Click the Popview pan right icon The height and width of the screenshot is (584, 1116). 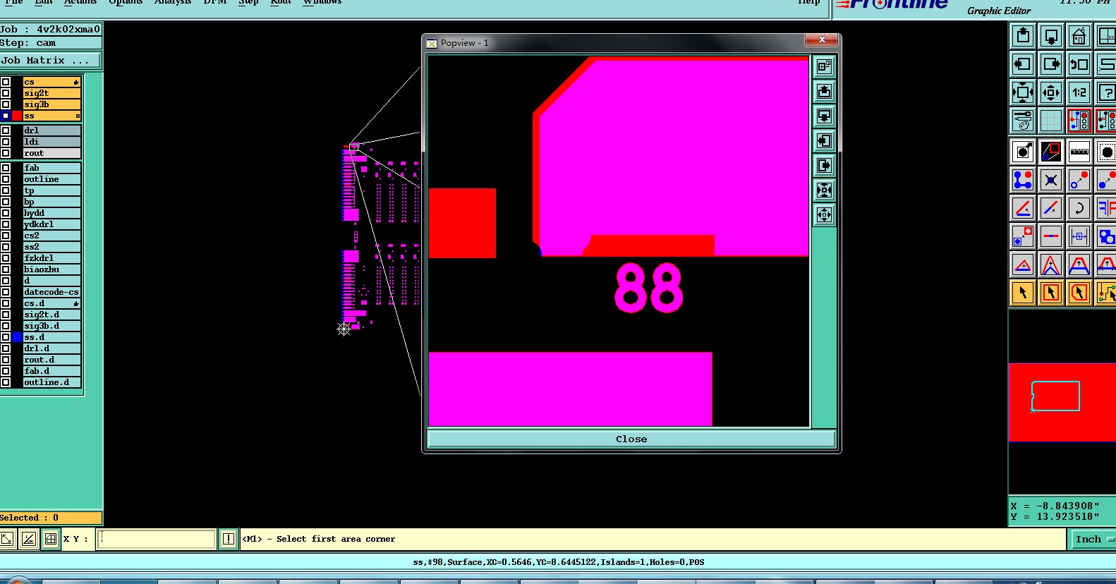824,165
